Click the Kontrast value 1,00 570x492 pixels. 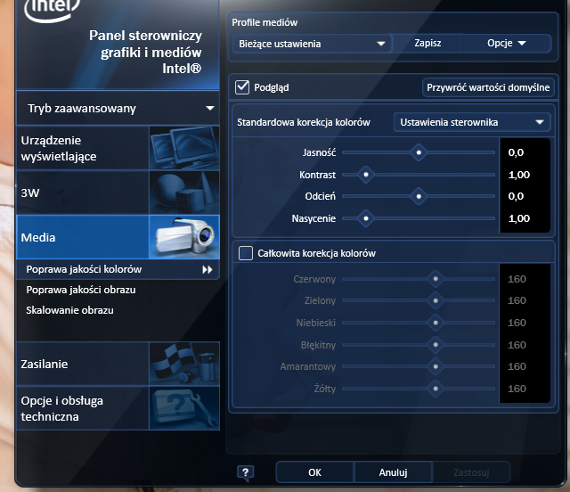[518, 175]
